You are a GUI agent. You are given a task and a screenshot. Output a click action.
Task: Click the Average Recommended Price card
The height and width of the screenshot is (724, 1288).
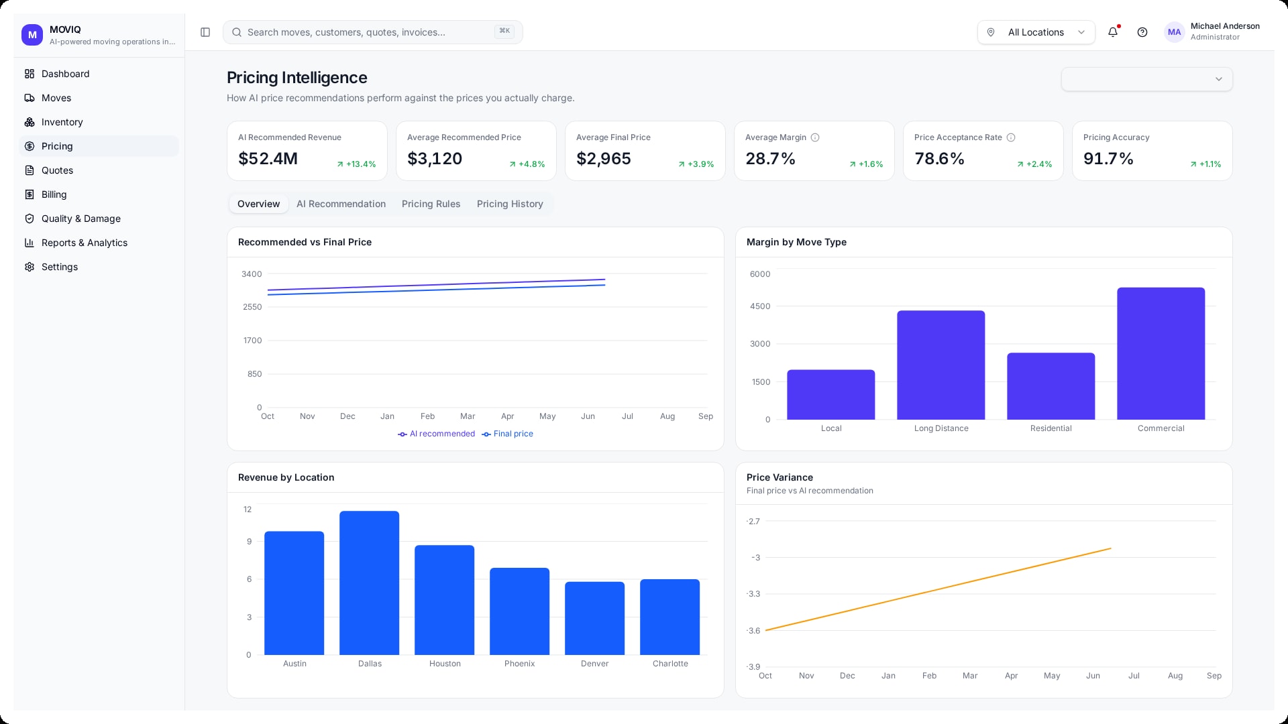click(x=476, y=151)
